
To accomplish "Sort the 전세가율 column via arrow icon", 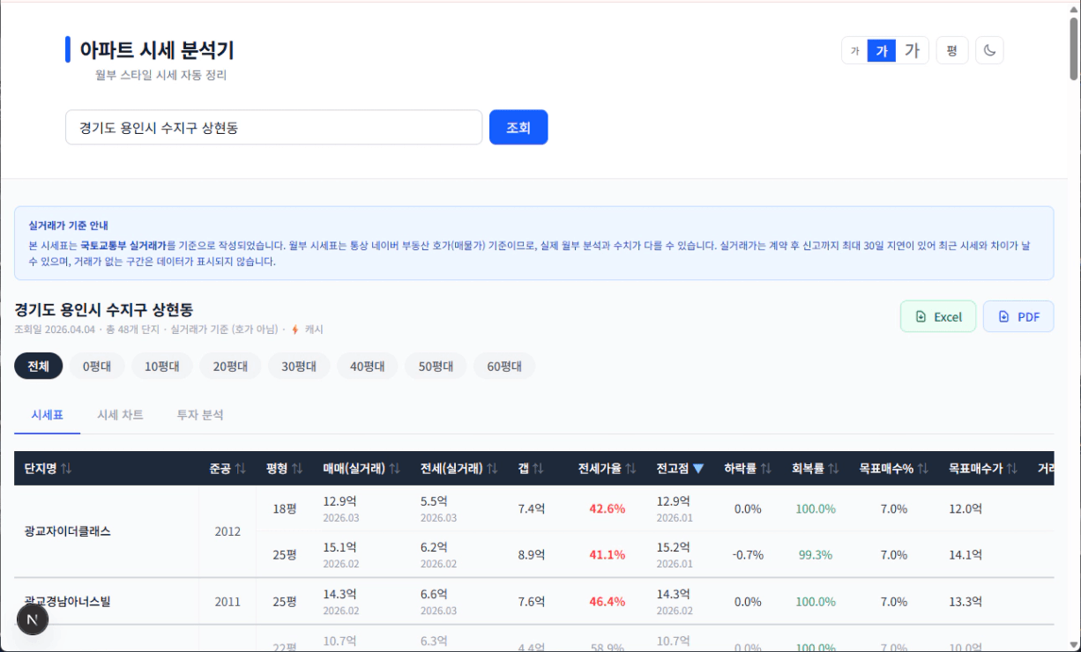I will click(x=630, y=469).
